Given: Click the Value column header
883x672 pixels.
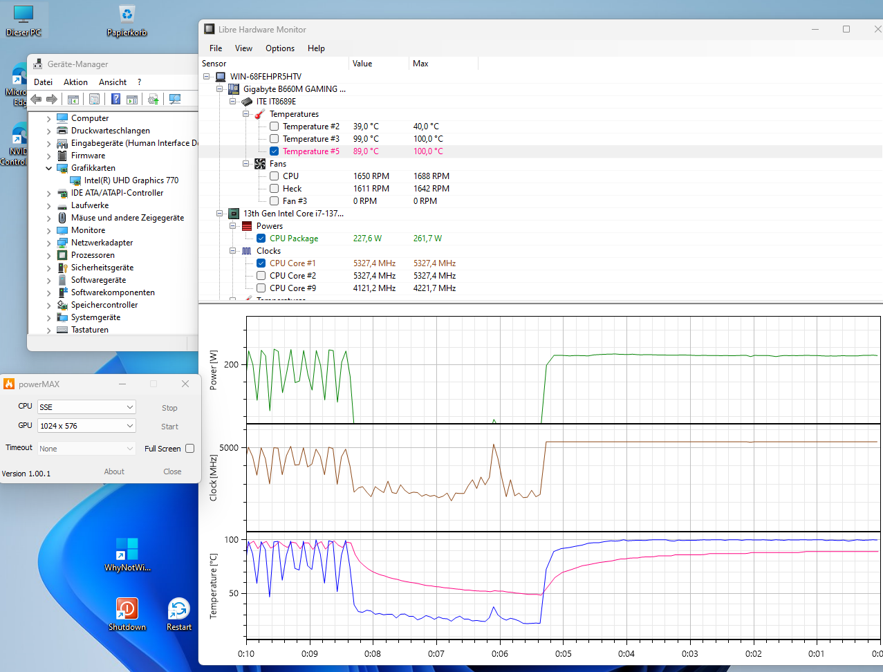Looking at the screenshot, I should 379,64.
